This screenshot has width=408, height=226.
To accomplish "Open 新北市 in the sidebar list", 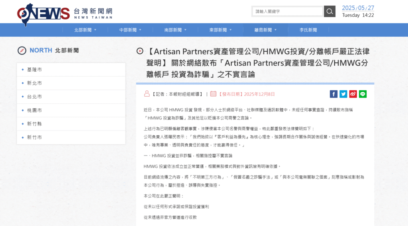I will [71, 83].
